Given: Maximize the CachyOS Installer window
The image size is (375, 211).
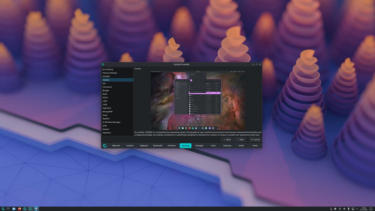Looking at the screenshot, I should (257, 64).
